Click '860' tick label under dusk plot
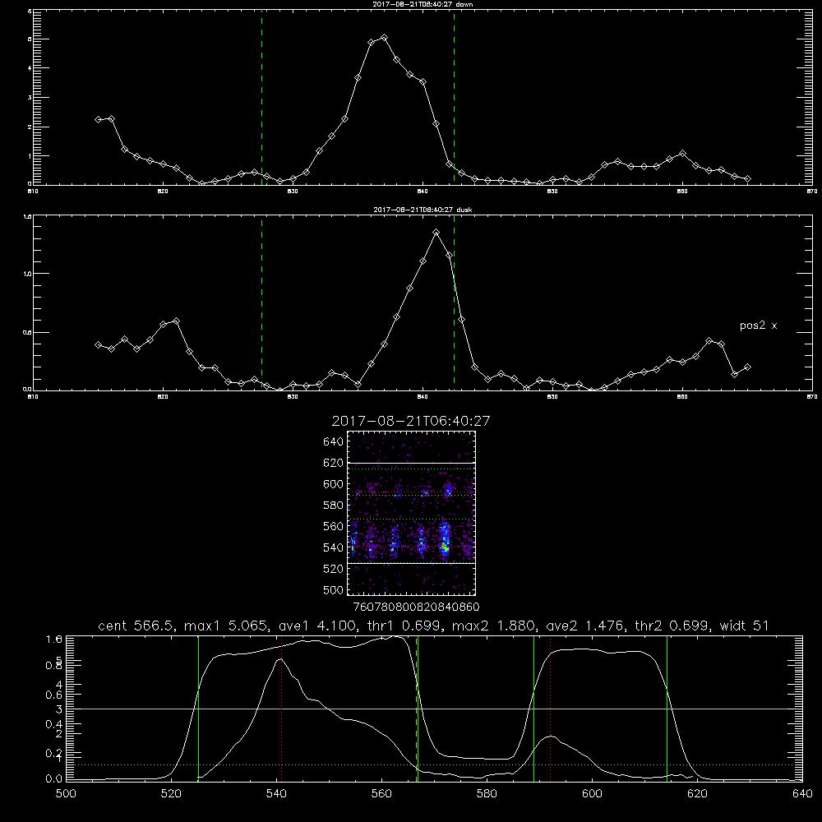Viewport: 822px width, 822px height. click(682, 397)
